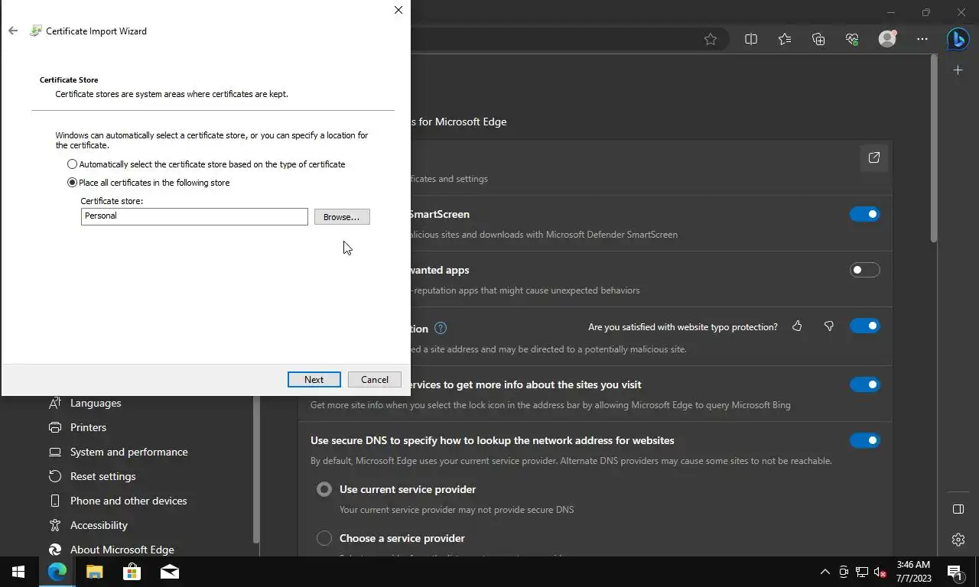
Task: Open Edge Settings and more menu
Action: point(922,39)
